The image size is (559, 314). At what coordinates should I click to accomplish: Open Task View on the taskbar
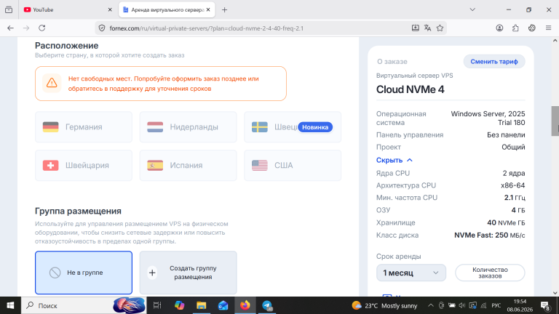(x=157, y=305)
